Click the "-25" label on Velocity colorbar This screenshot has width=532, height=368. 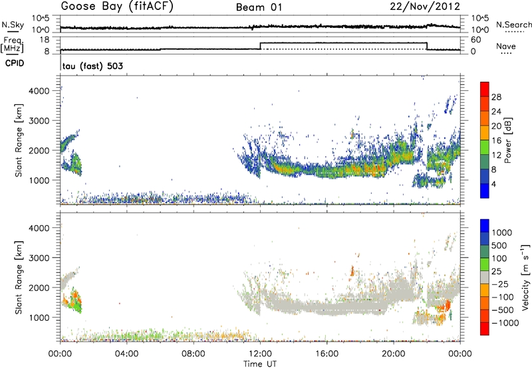[x=499, y=284]
